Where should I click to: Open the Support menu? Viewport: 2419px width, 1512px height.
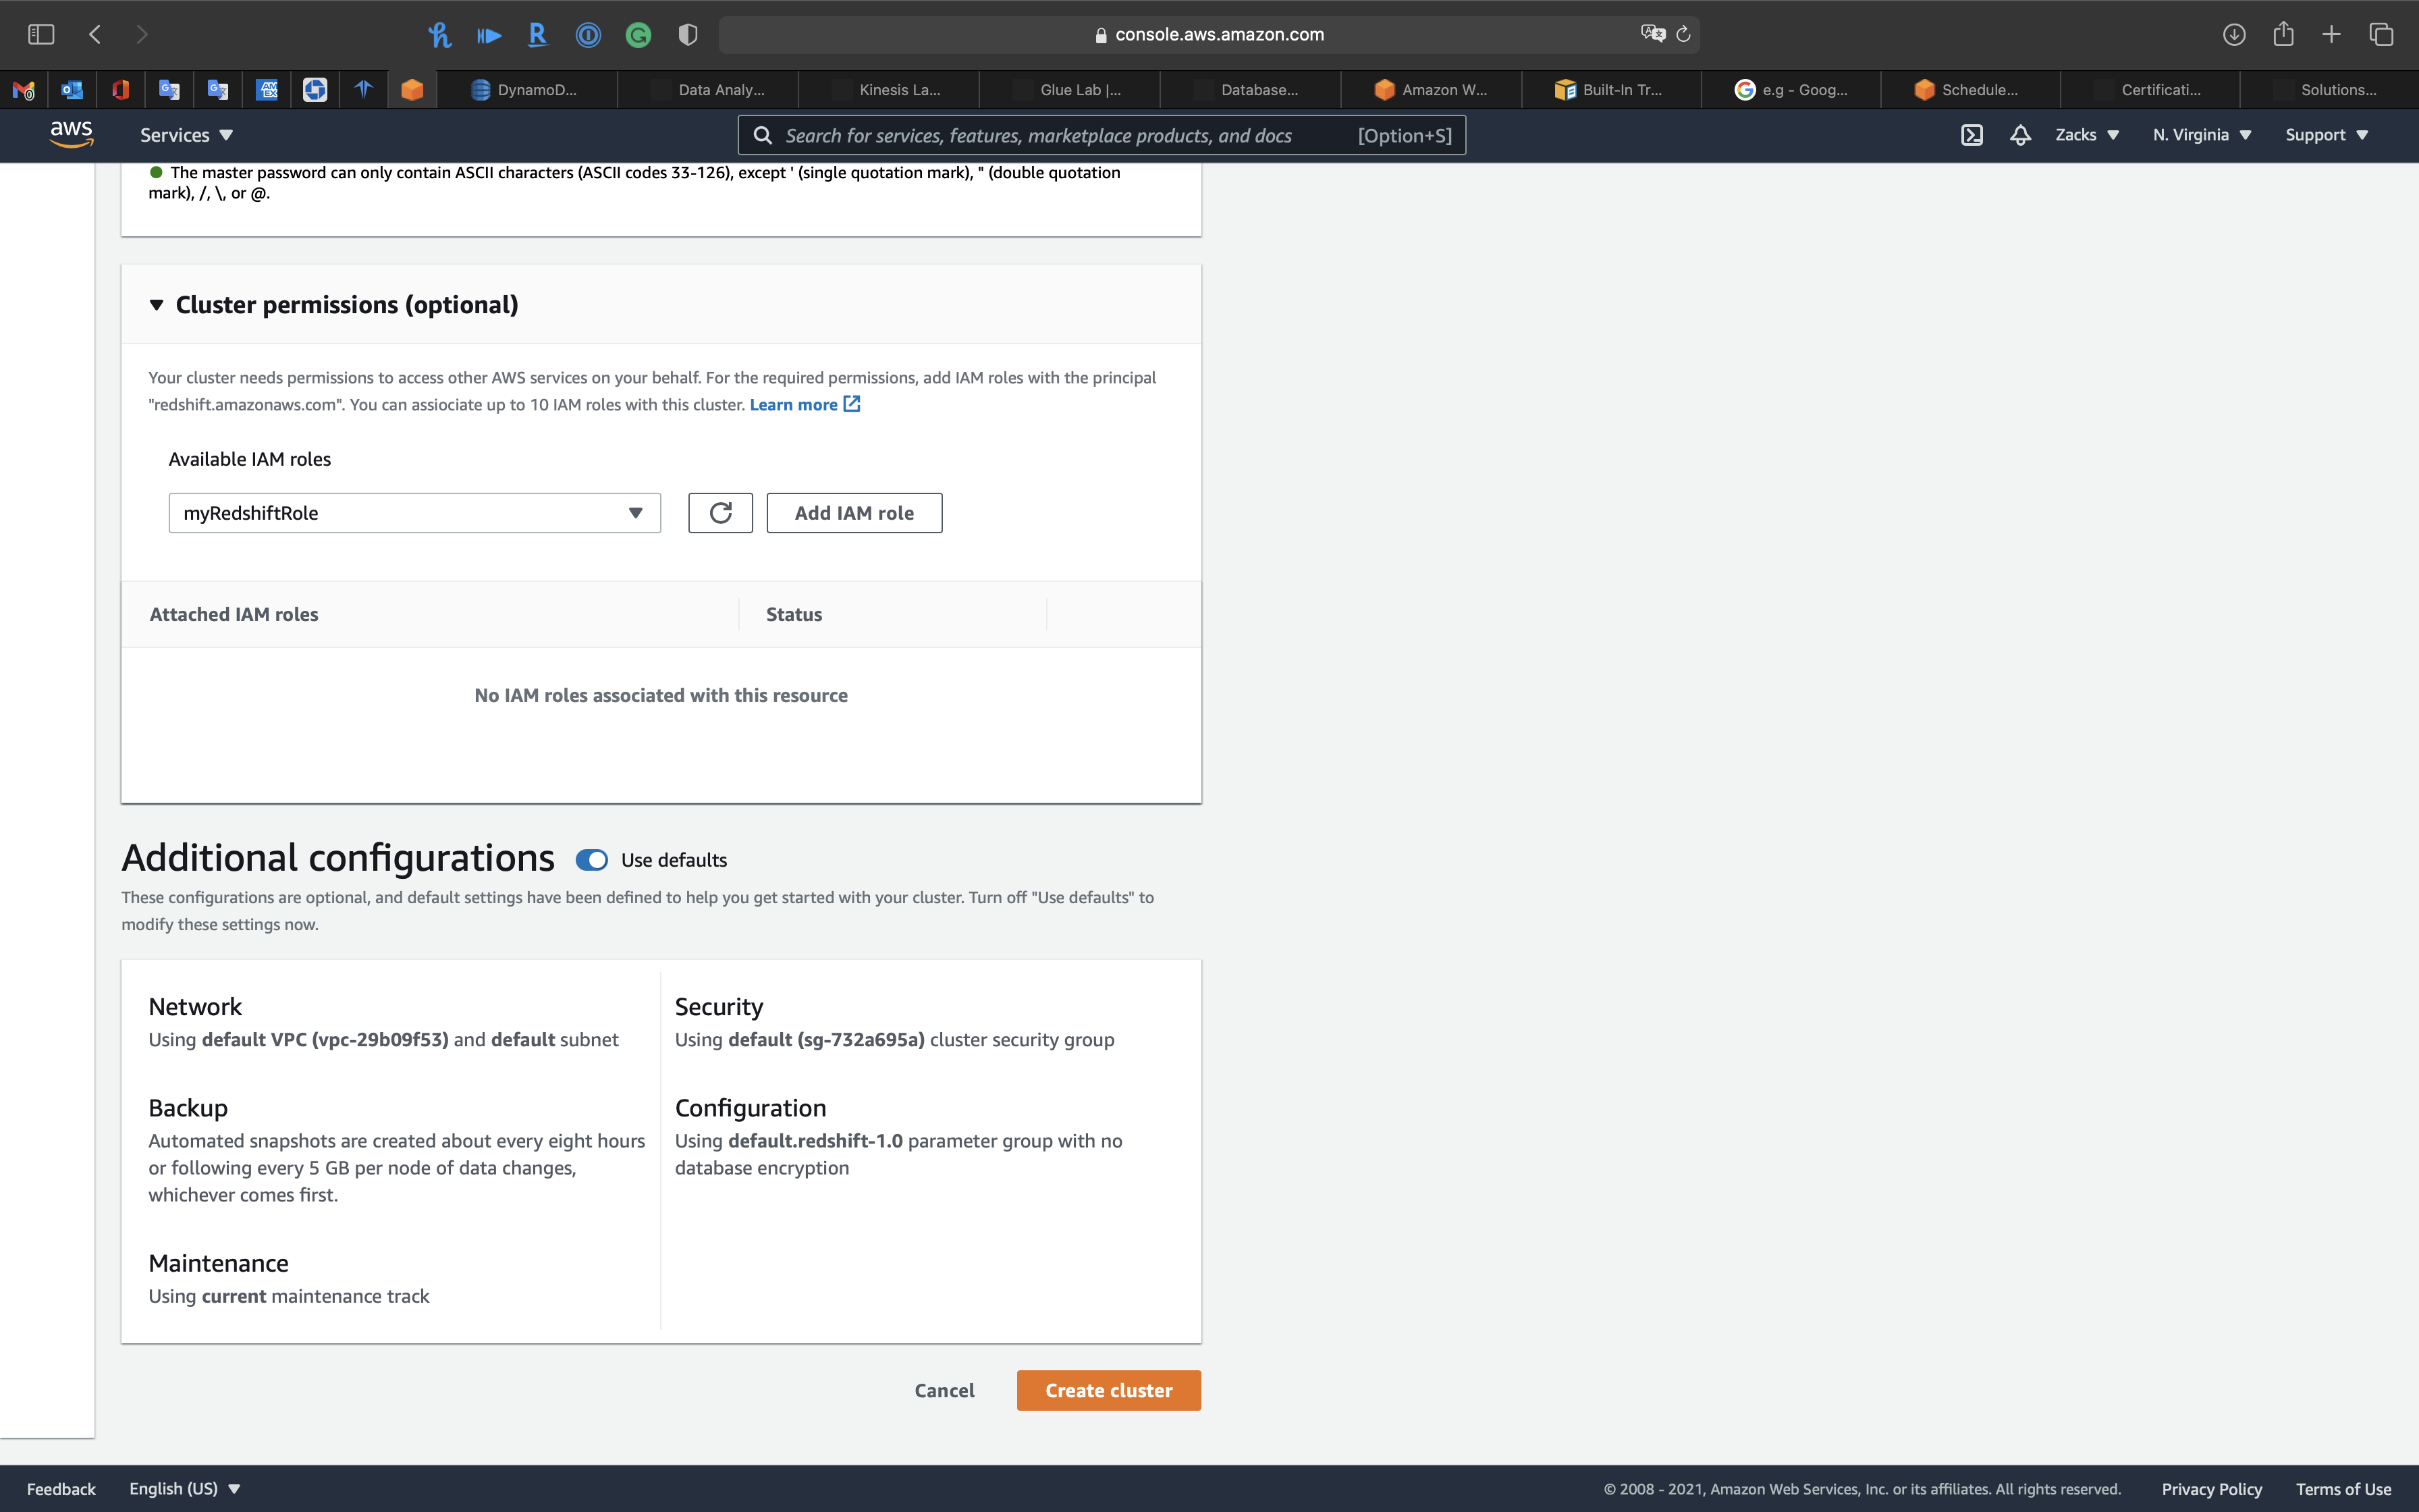2326,135
